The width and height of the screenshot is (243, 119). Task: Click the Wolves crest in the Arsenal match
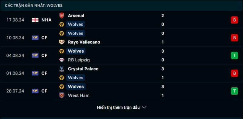(62, 24)
